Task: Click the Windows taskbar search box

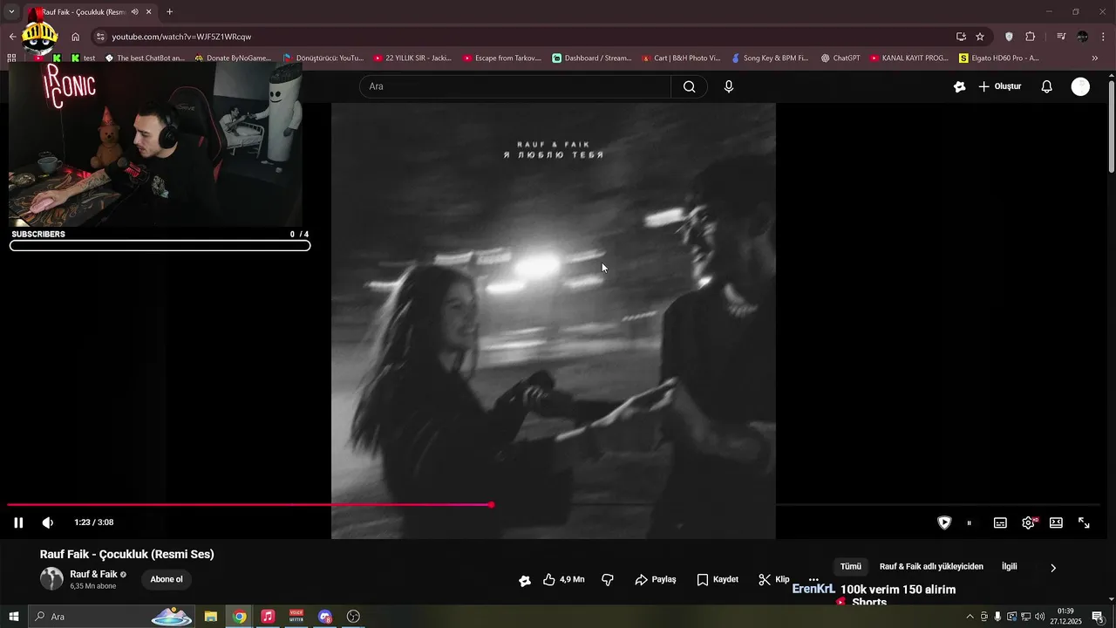Action: click(x=112, y=617)
